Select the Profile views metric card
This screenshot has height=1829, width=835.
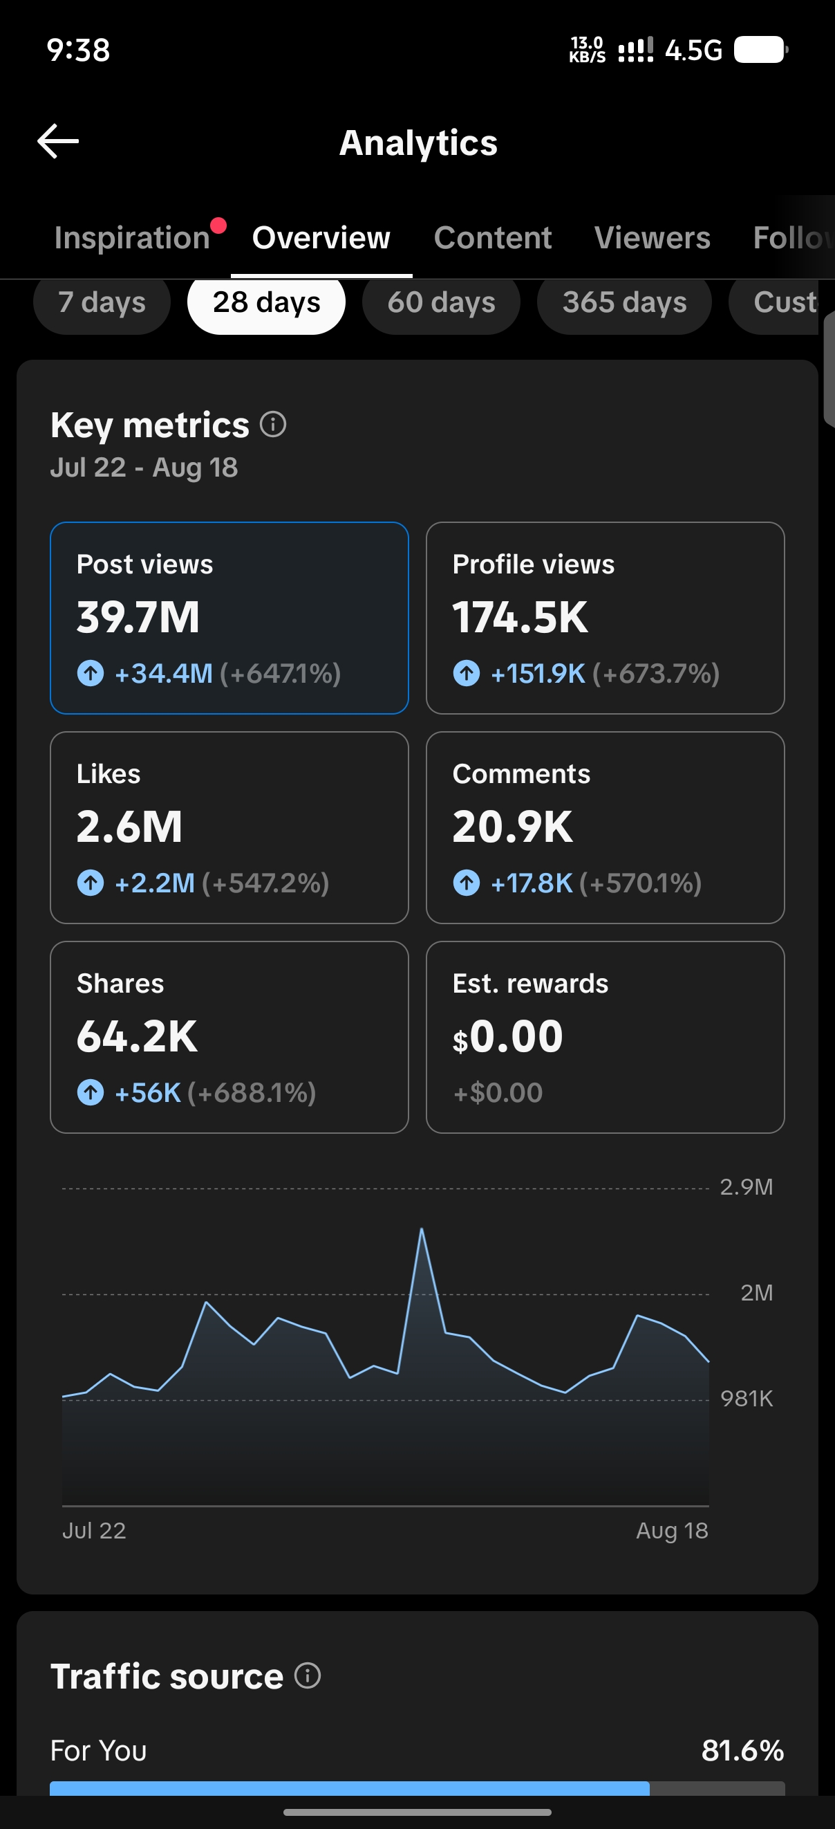pos(605,618)
